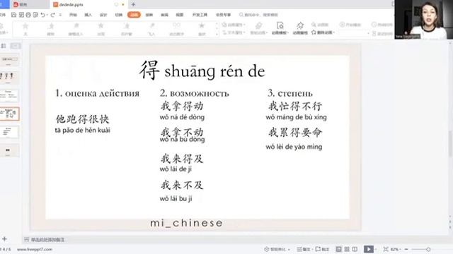Screen dimensions: 453x254
Task: Choose the seventh animation effect in gallery
Action: (176, 29)
